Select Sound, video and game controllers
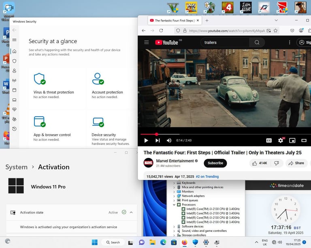 (x=204, y=231)
